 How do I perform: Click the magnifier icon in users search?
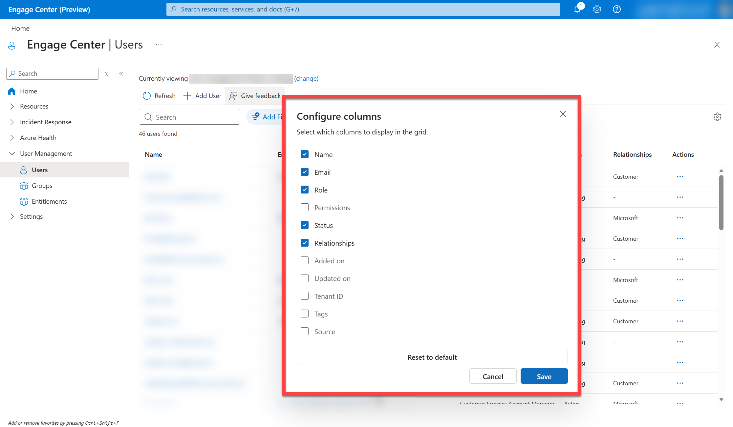click(148, 117)
